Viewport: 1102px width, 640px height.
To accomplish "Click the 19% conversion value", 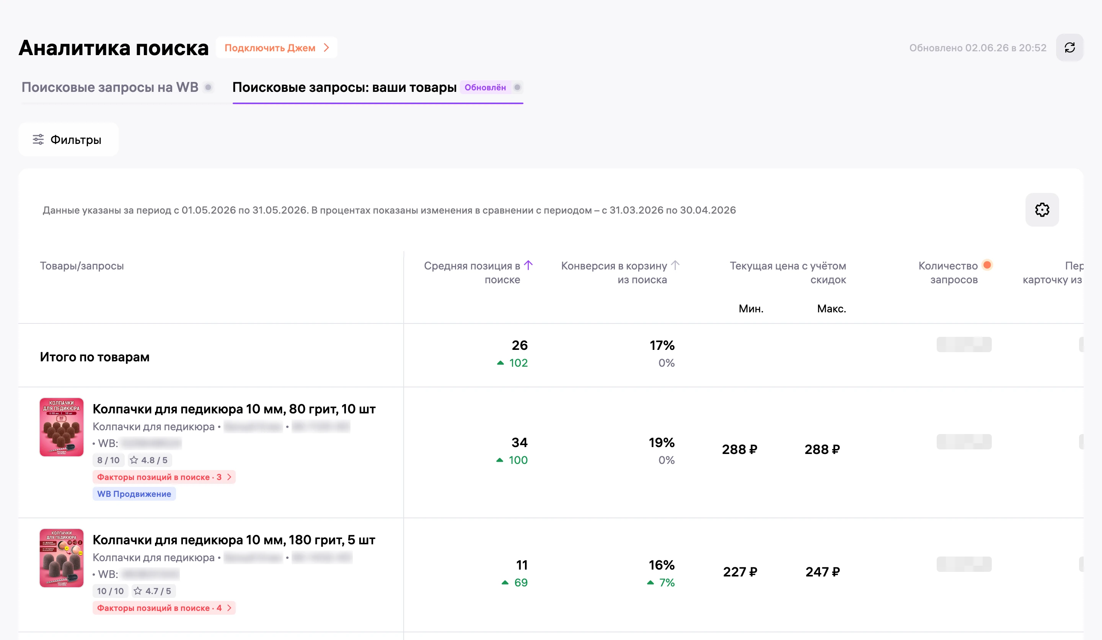I will pyautogui.click(x=662, y=442).
